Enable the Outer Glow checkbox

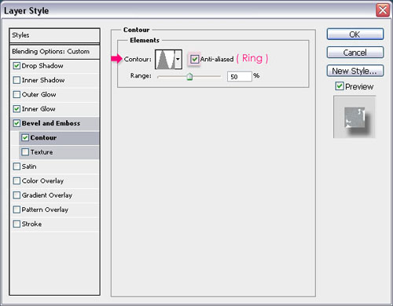(17, 94)
